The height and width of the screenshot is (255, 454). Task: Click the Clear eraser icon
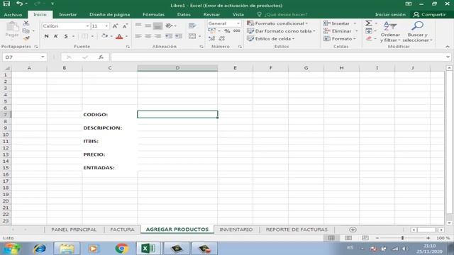[x=369, y=38]
